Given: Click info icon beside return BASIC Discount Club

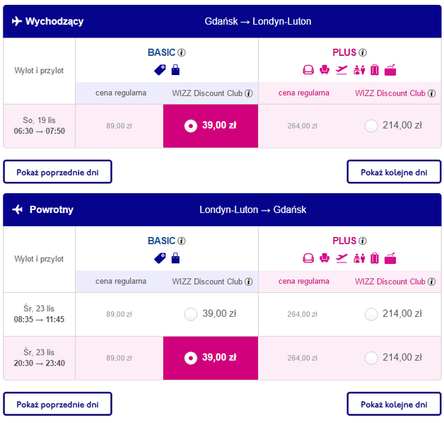Looking at the screenshot, I should point(249,282).
